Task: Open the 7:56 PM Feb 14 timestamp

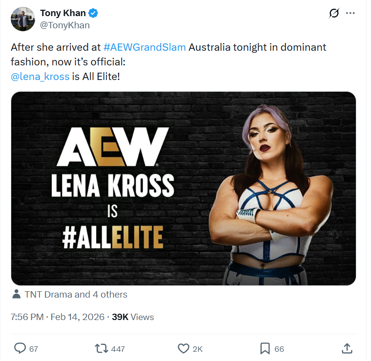Action: (58, 317)
